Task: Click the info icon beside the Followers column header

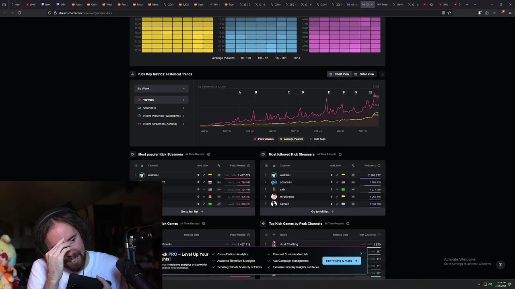Action: [379, 165]
